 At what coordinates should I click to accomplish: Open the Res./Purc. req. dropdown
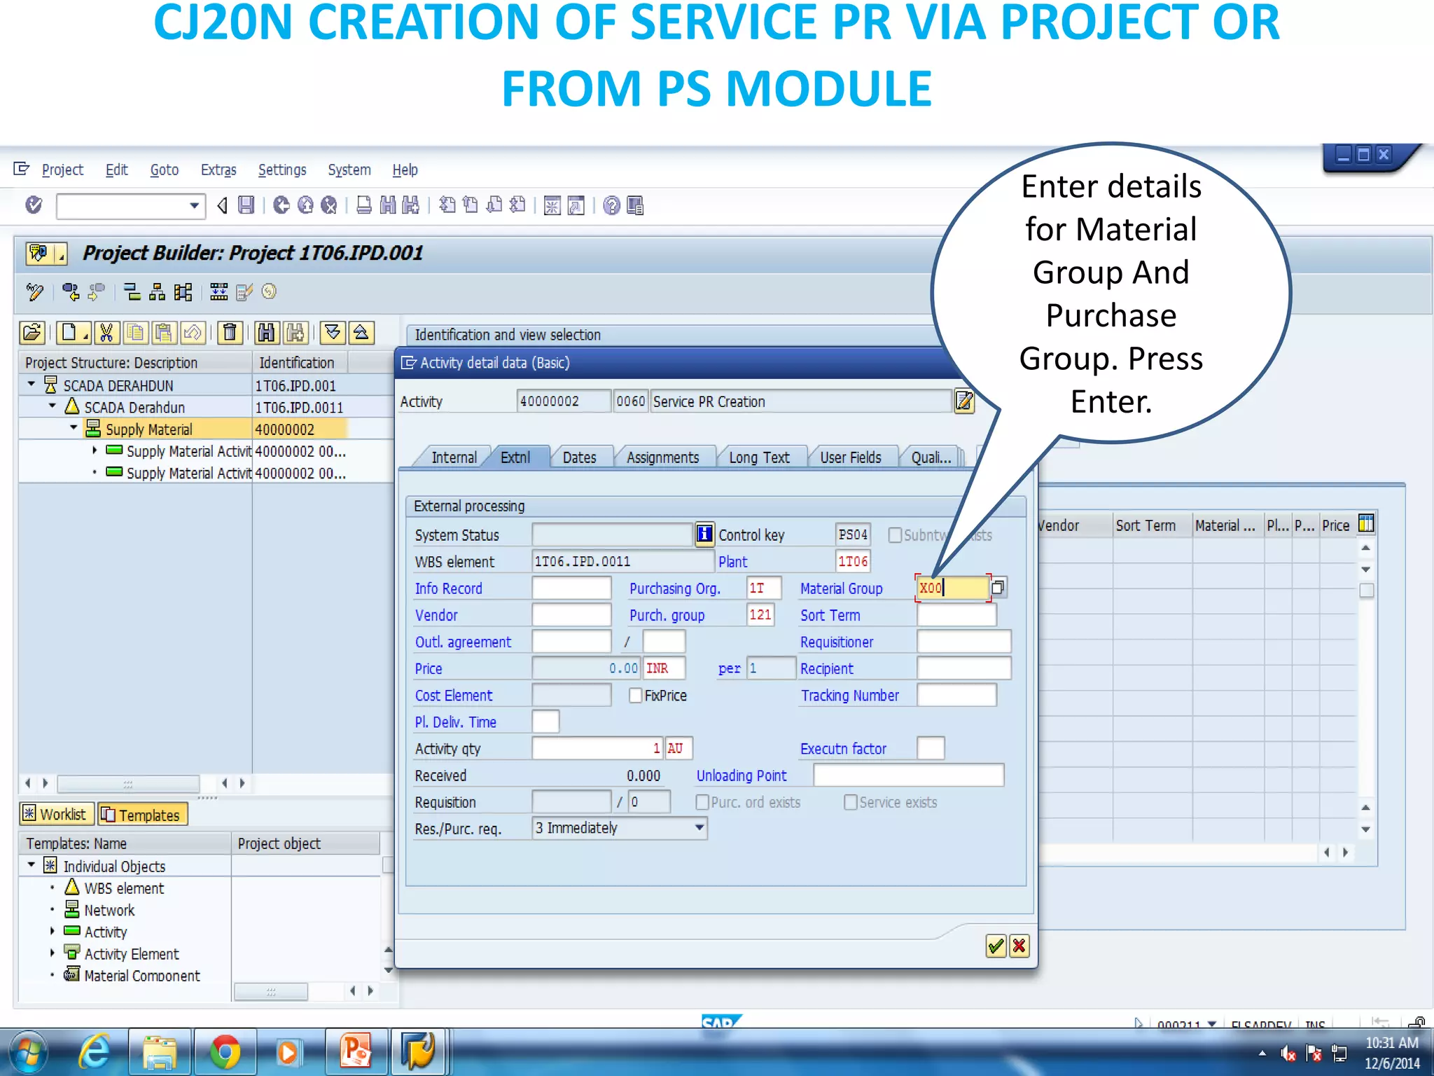699,828
